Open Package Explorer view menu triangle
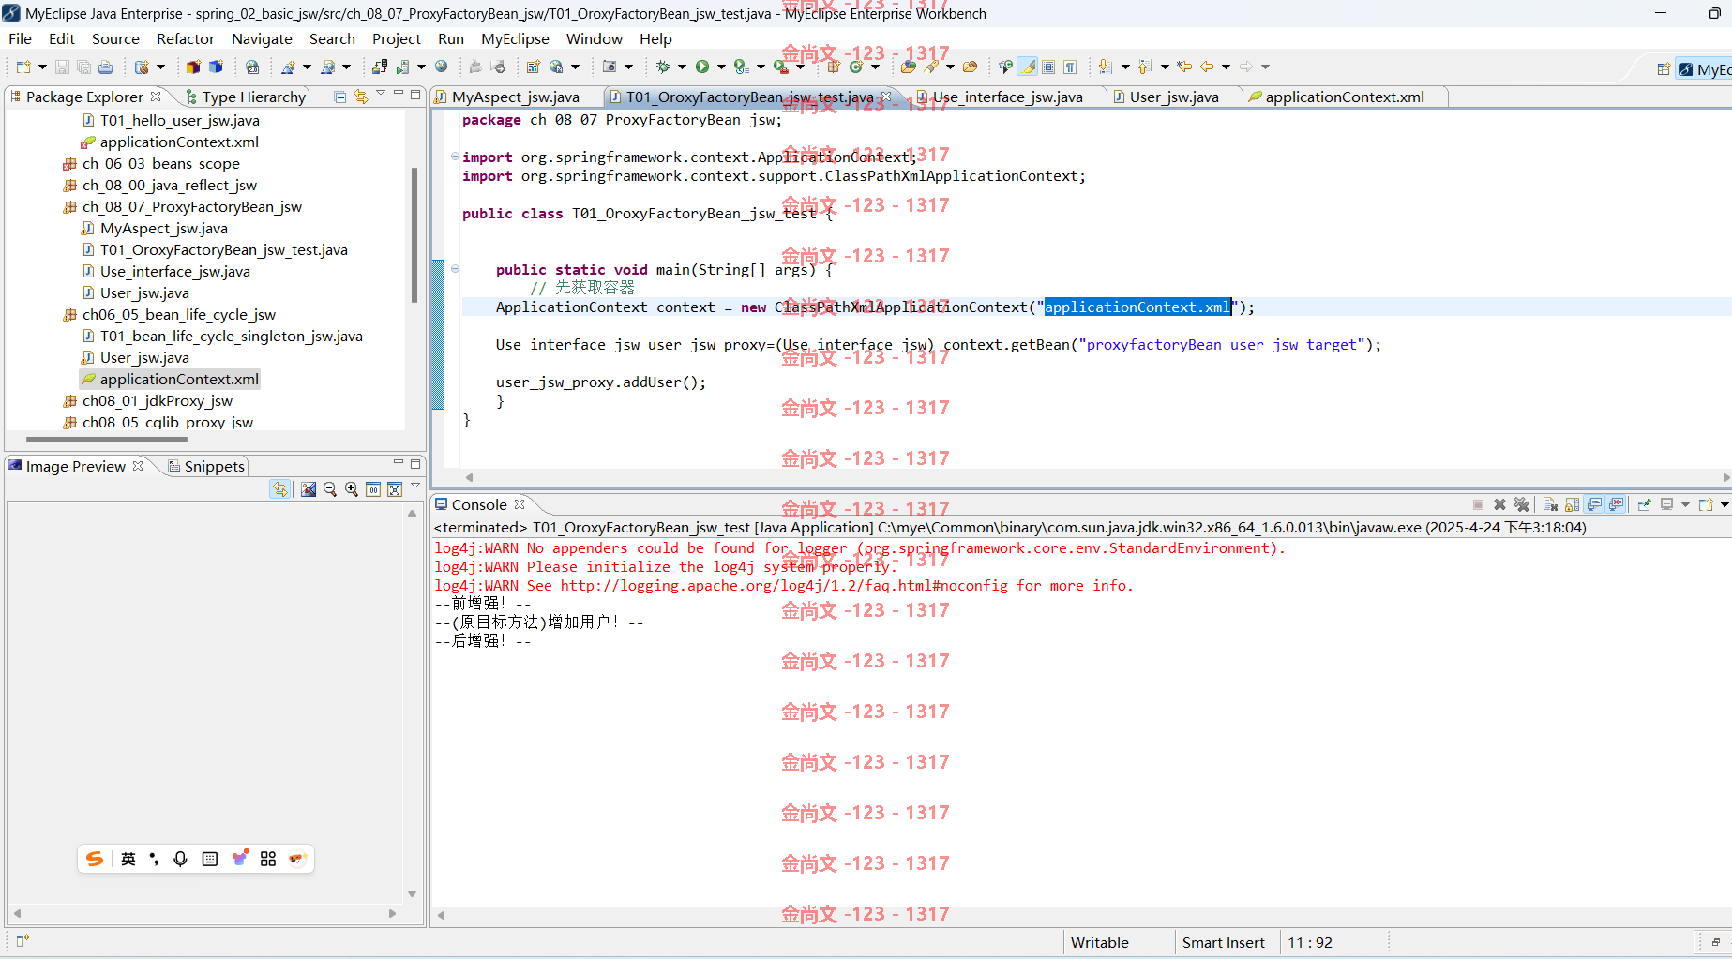 (x=381, y=94)
